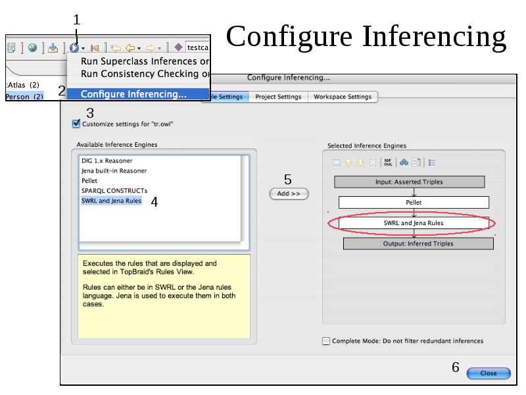Click the last edit location arrow icon
This screenshot has width=526, height=395.
116,48
